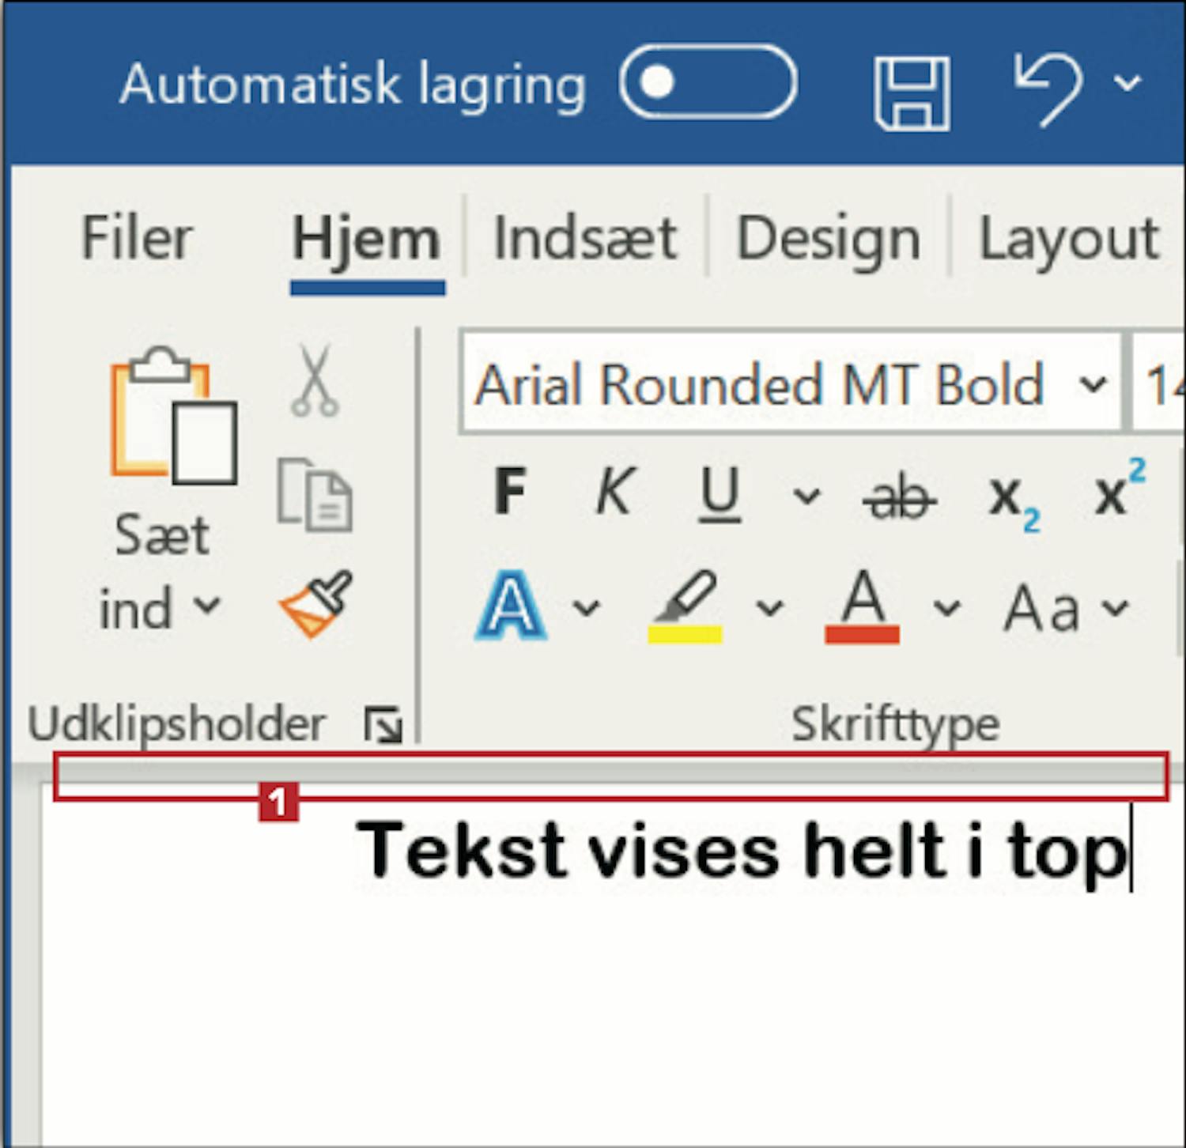Click the Arial Rounded MT Bold font box
Viewport: 1186px width, 1148px height.
[x=790, y=383]
